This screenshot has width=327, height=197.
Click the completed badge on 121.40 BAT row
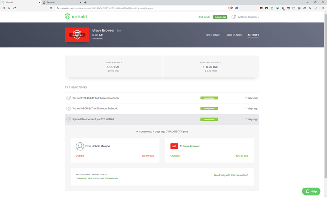209,98
